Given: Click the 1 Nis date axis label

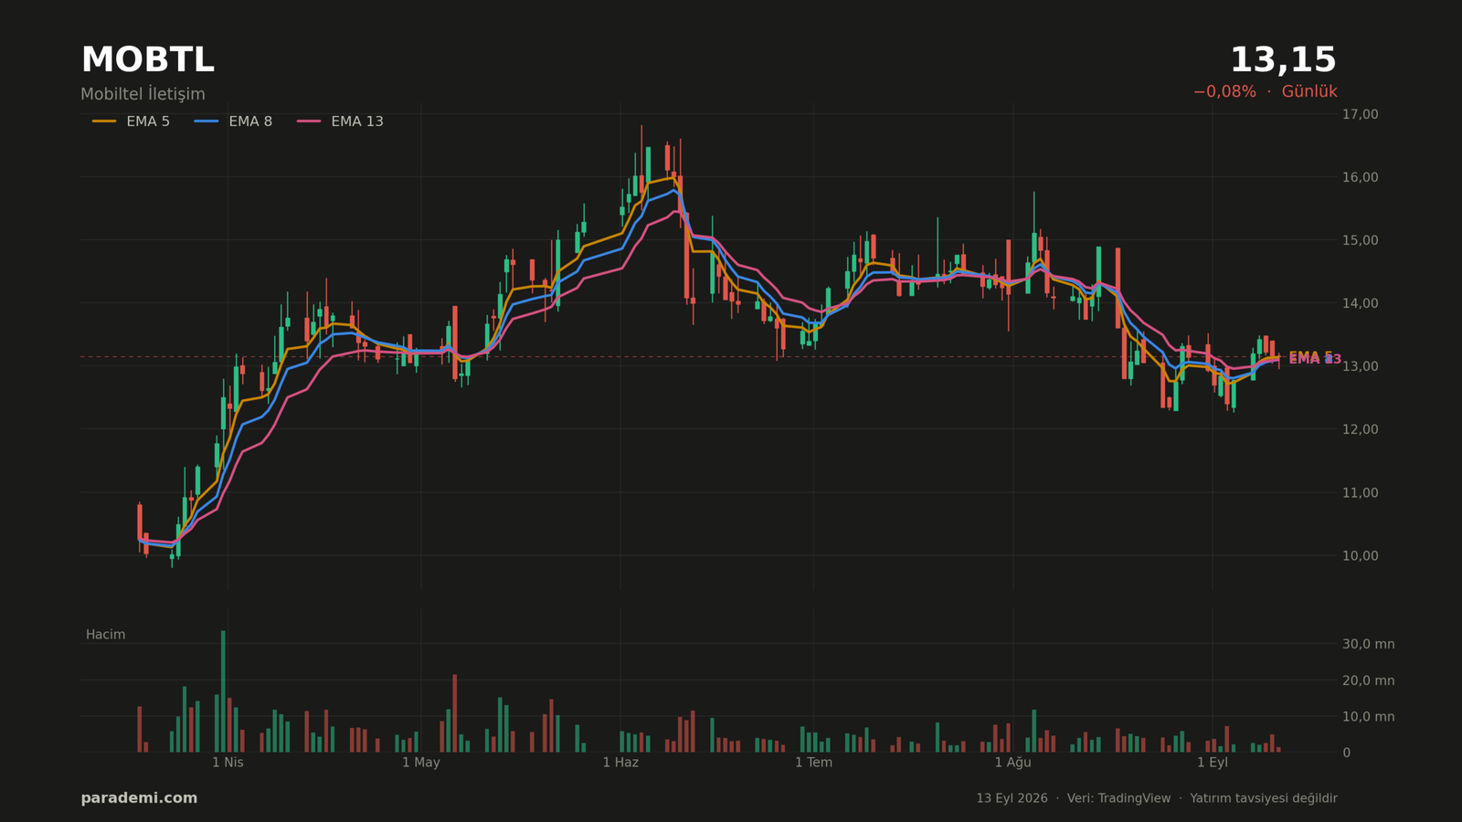Looking at the screenshot, I should [x=228, y=763].
